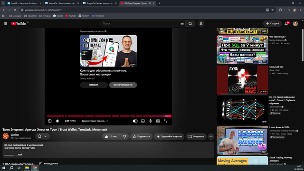Expand the subscription notification bell dropdown
Viewport: 304px width, 171px height.
coord(42,136)
